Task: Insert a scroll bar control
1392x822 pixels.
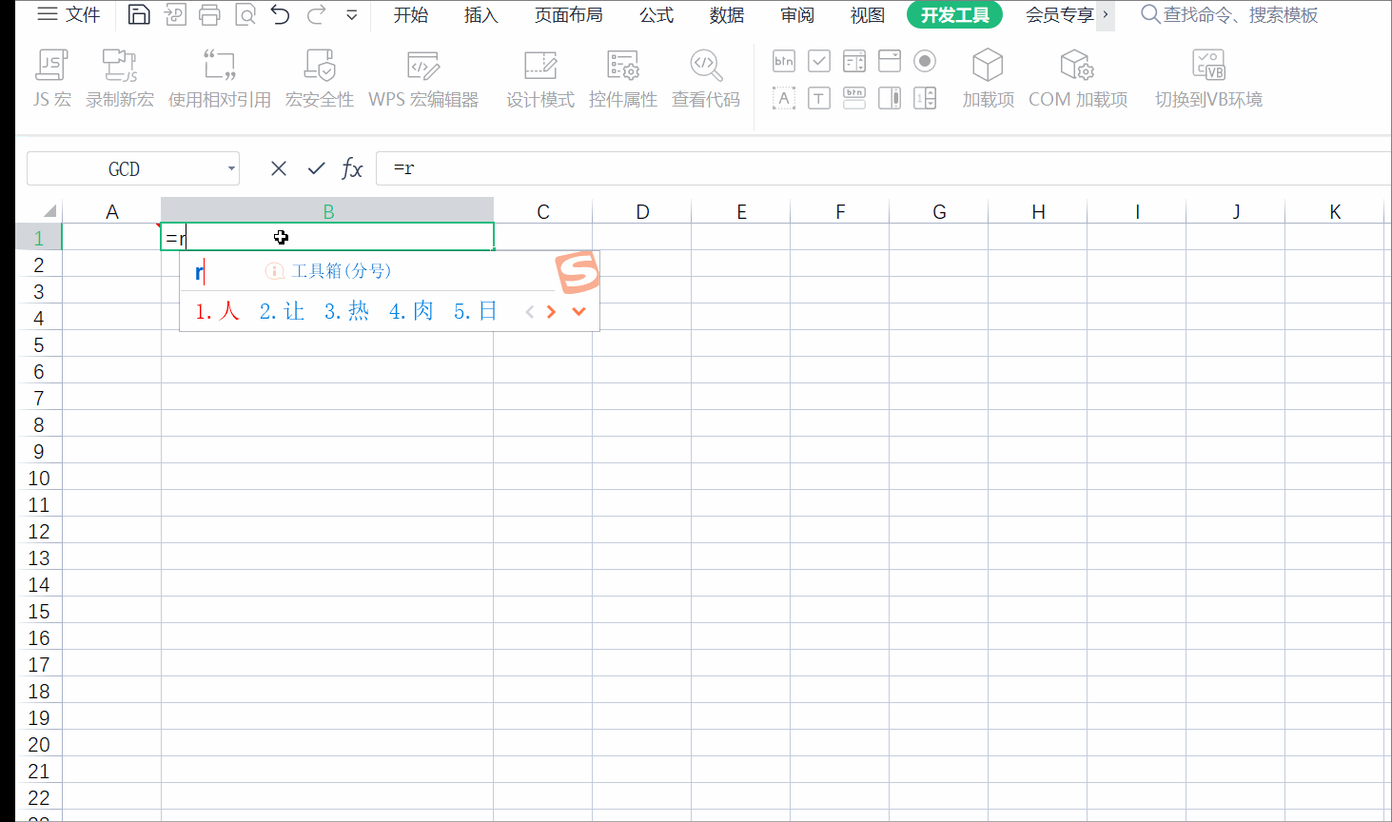Action: pos(890,98)
